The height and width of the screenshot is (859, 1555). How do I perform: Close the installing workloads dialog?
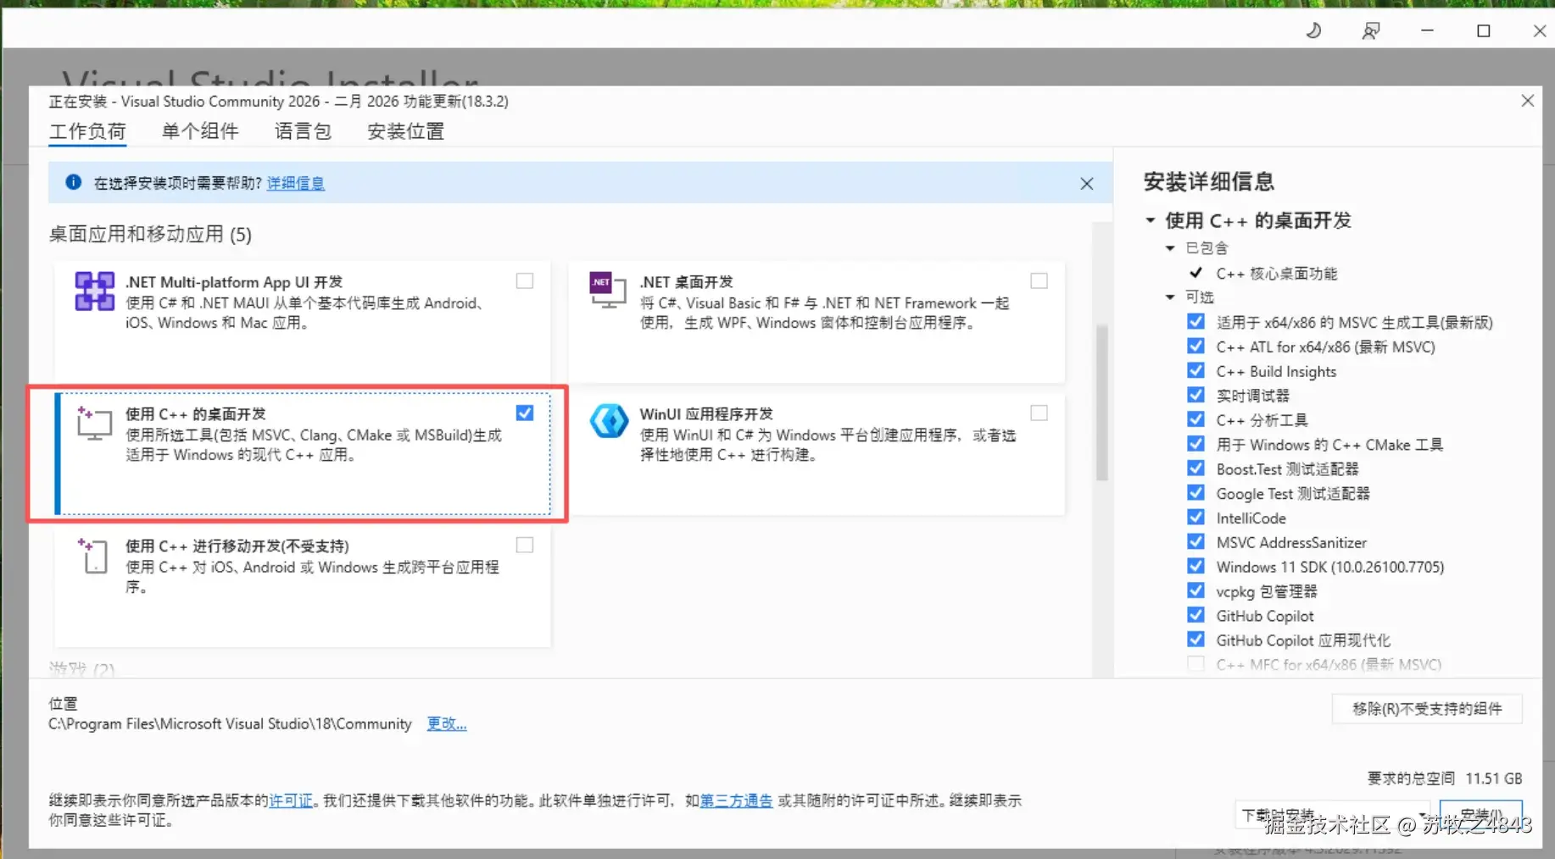pyautogui.click(x=1528, y=101)
